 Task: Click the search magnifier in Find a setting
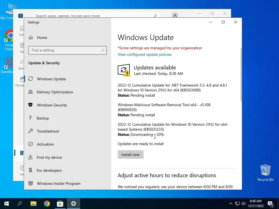coord(103,50)
